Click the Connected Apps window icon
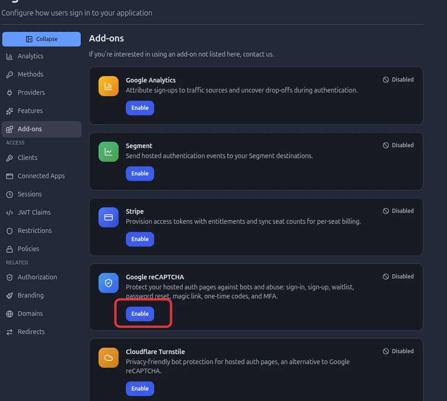 [x=10, y=176]
